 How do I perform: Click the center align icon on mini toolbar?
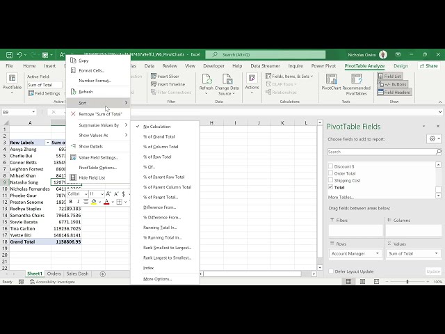coord(86,202)
